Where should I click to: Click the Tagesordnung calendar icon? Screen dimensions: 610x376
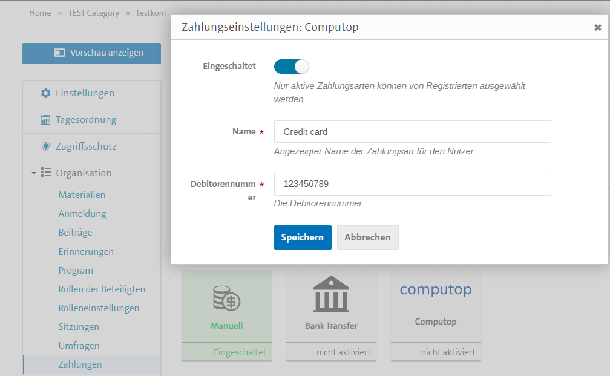tap(45, 120)
